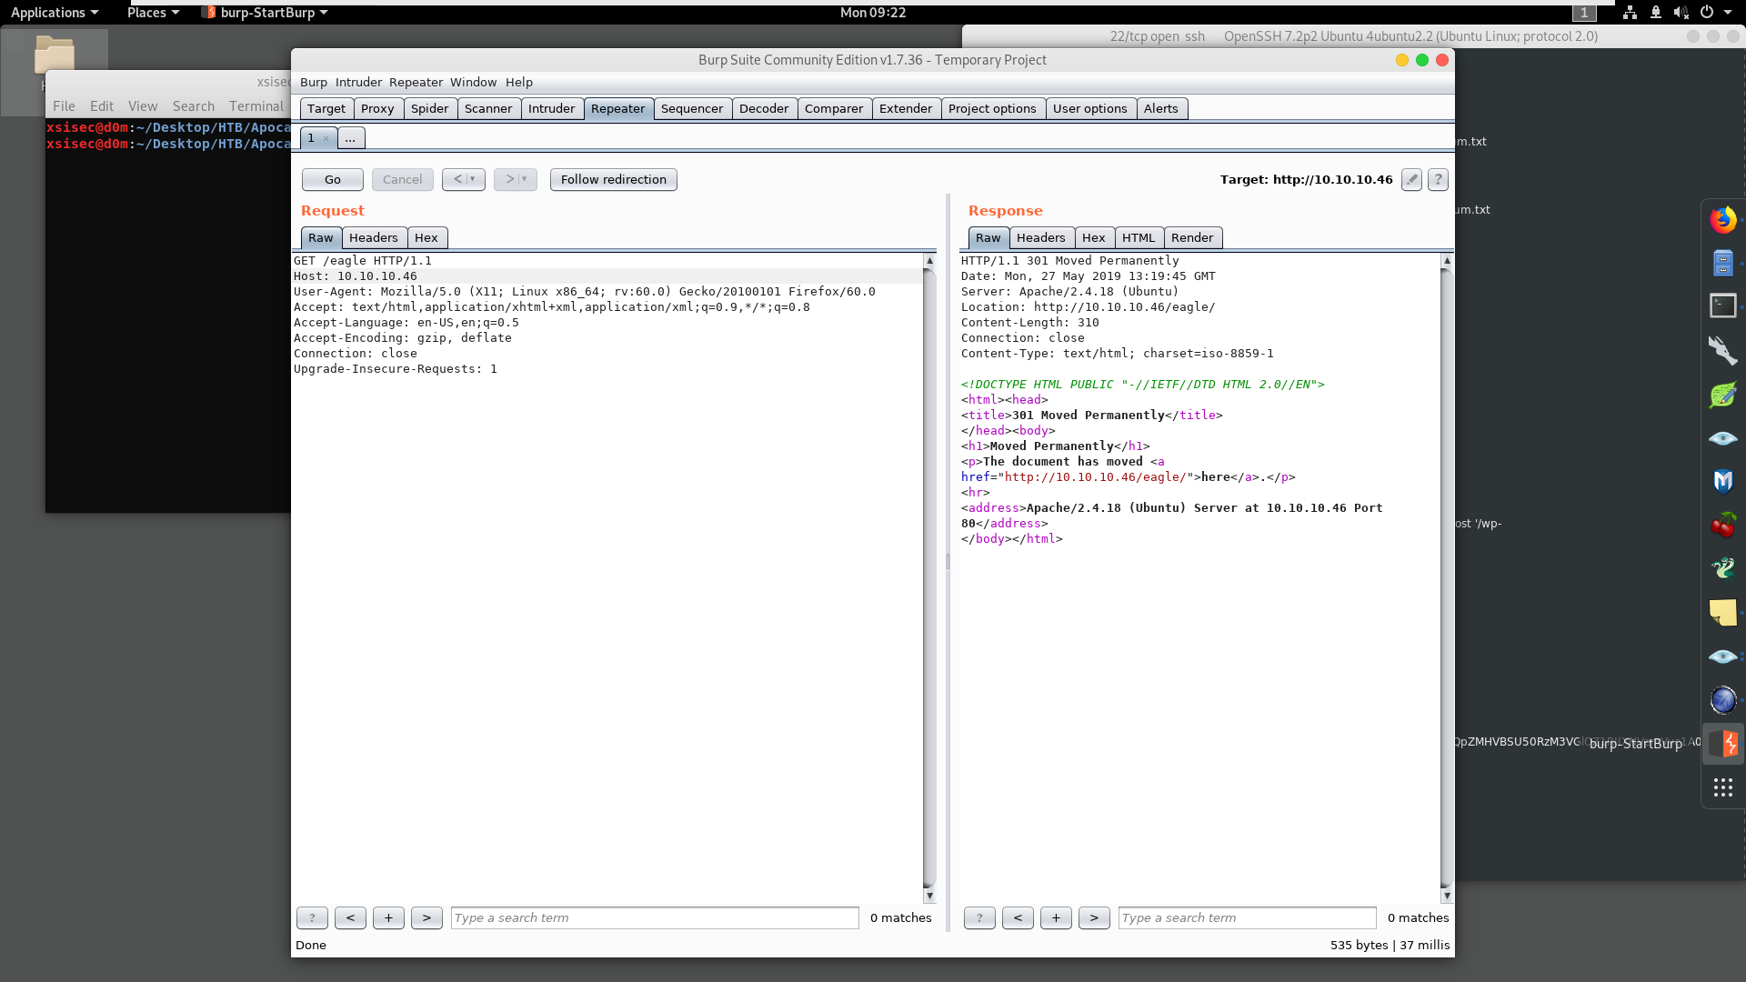Switch the response to the HTML view
The image size is (1746, 982).
click(1139, 238)
